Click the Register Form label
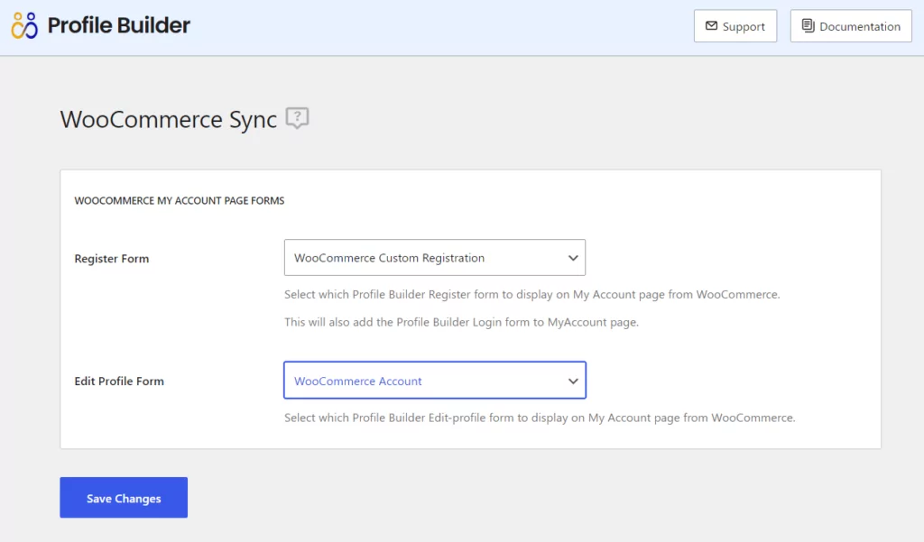The height and width of the screenshot is (542, 924). click(x=112, y=259)
